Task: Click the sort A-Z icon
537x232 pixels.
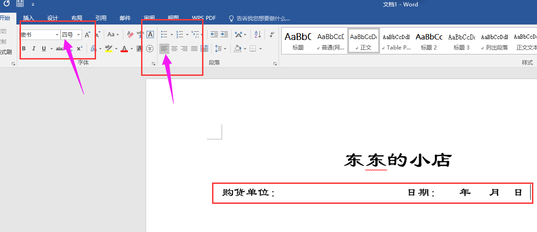Action: [x=258, y=35]
